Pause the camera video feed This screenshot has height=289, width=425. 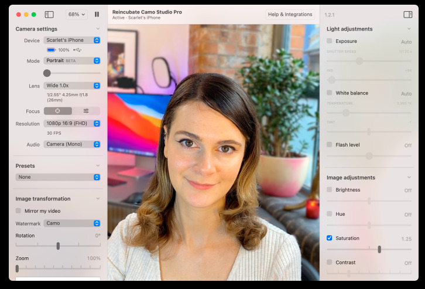(97, 14)
